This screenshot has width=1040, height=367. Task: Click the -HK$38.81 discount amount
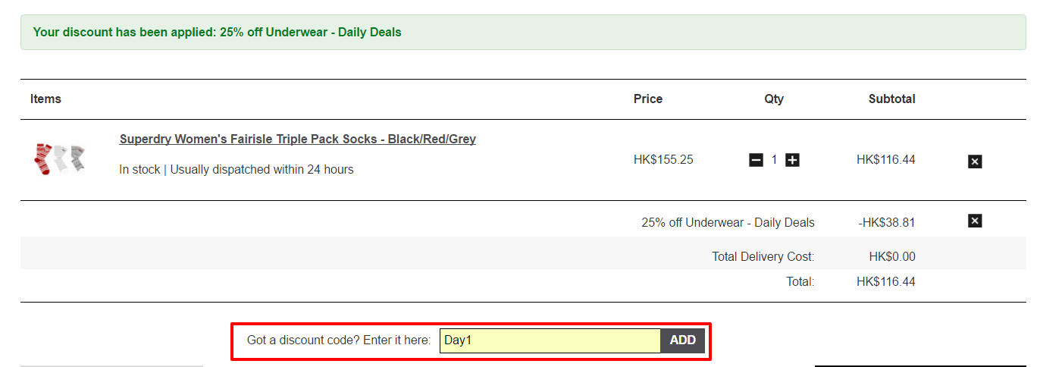click(x=887, y=223)
